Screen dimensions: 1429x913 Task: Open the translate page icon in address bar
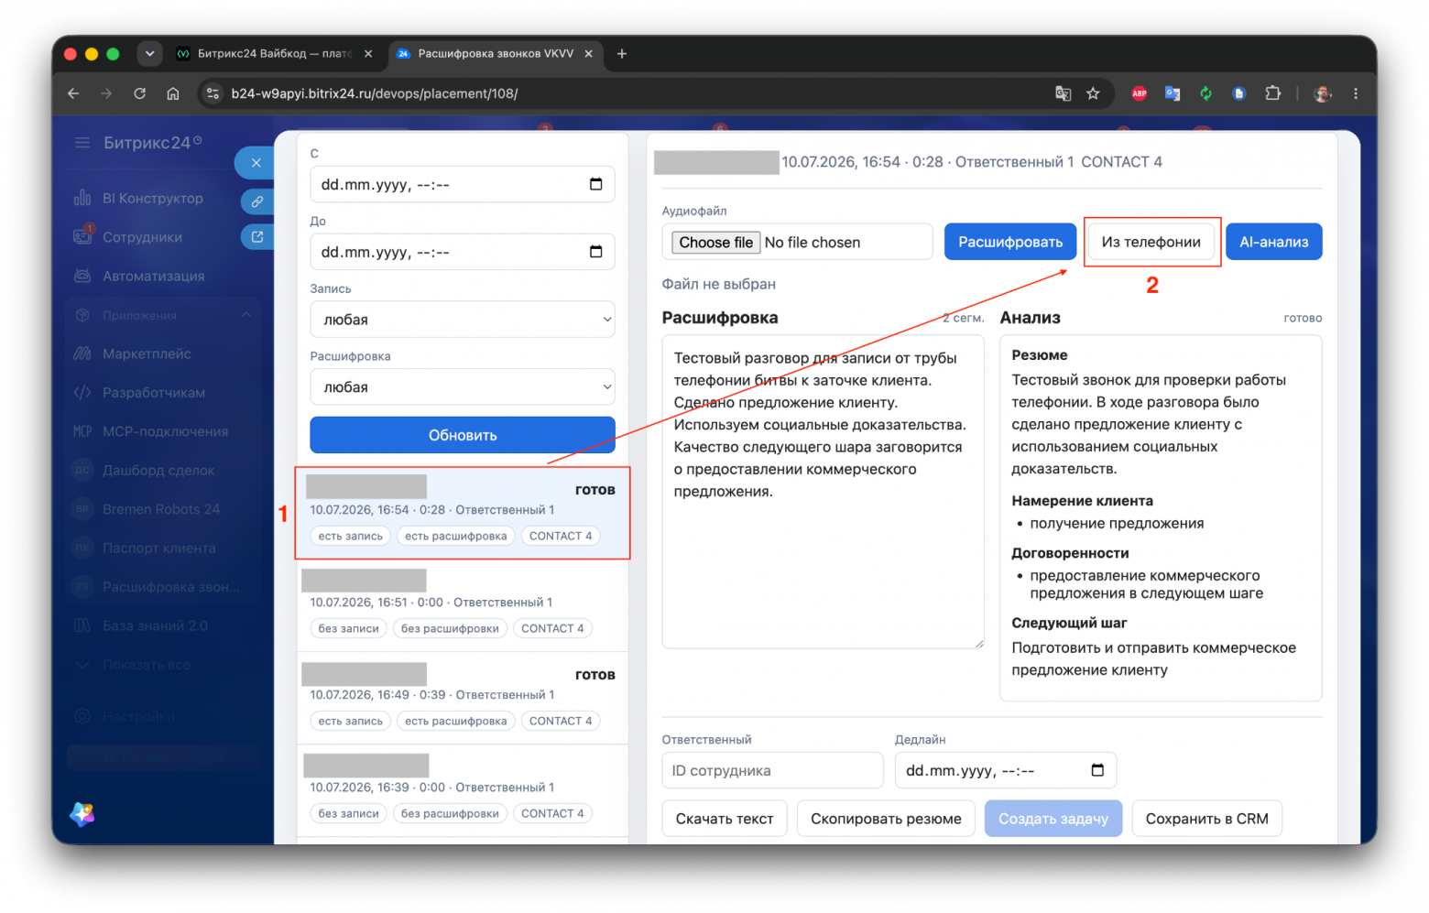1063,93
